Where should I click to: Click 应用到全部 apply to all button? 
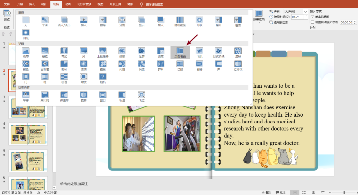click(279, 22)
